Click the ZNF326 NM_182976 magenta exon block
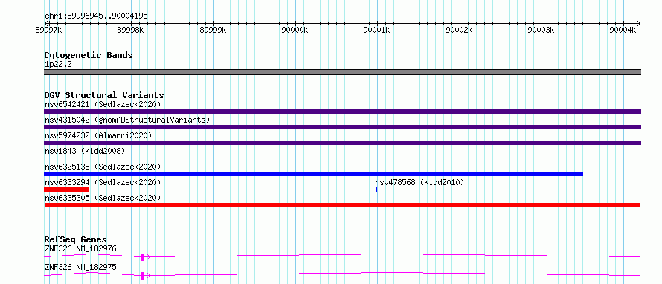The width and height of the screenshot is (662, 284). pos(143,257)
